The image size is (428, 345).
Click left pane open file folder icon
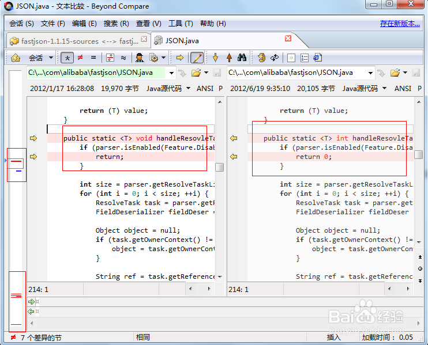pyautogui.click(x=196, y=73)
